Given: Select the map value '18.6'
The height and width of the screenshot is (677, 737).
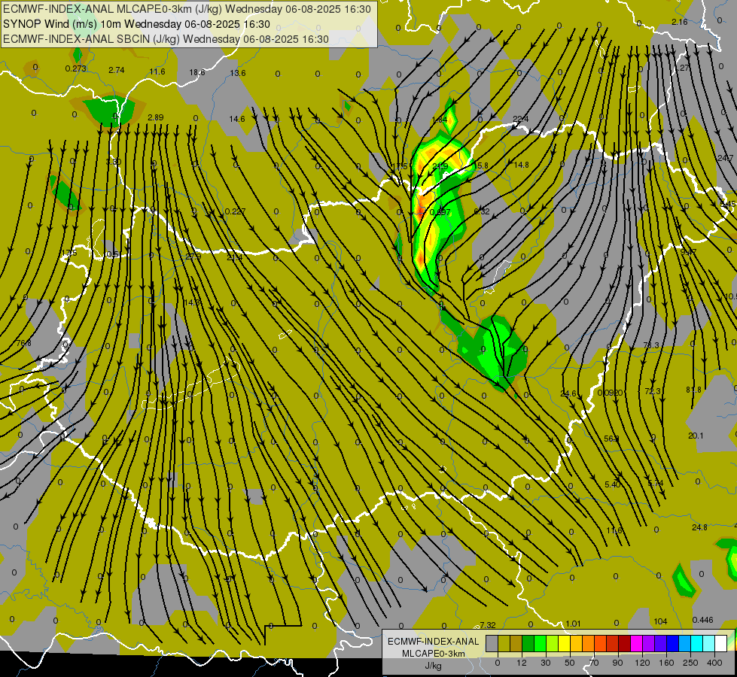Looking at the screenshot, I should pyautogui.click(x=197, y=72).
